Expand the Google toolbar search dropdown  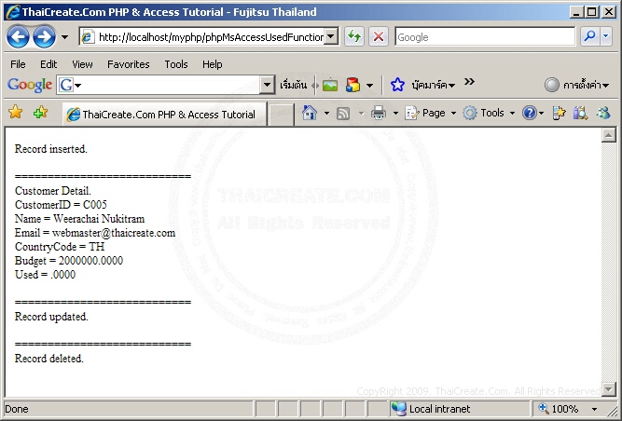(x=268, y=85)
